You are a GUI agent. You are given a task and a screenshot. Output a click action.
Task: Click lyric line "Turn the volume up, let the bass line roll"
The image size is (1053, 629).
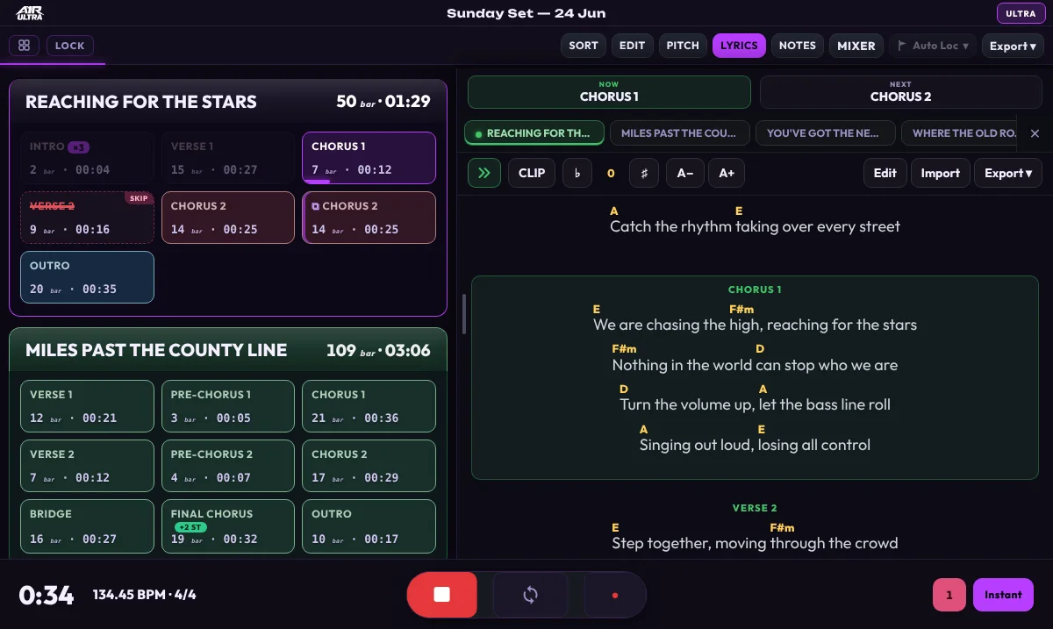click(x=756, y=404)
